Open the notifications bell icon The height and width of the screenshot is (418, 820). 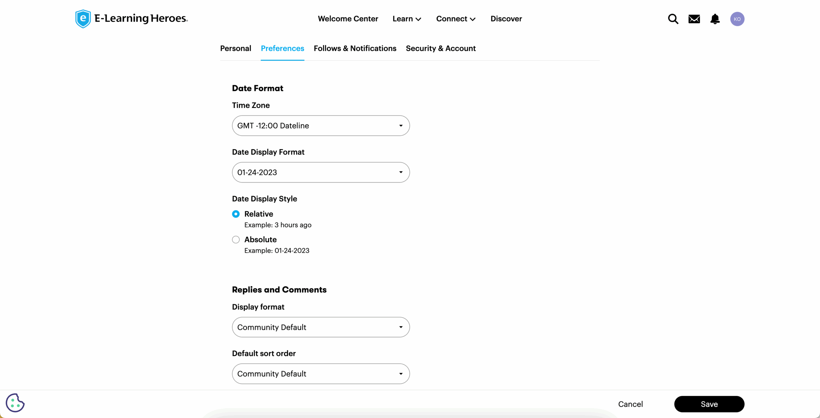click(715, 19)
